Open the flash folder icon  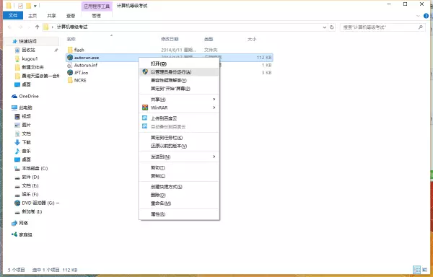pyautogui.click(x=70, y=50)
